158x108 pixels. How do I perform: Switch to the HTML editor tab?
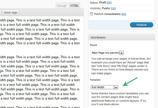point(74,6)
